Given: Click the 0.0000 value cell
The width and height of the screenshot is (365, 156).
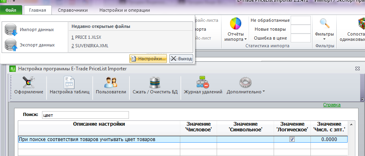Looking at the screenshot, I should [x=329, y=139].
